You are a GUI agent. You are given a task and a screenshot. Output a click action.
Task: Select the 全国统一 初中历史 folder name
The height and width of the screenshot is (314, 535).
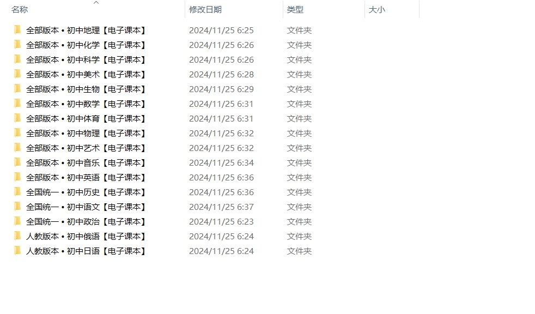[x=87, y=192]
